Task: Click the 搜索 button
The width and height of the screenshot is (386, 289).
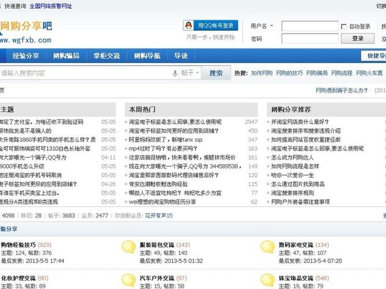Action: pos(216,73)
